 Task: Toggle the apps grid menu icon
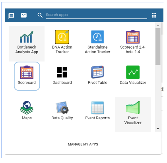[x=154, y=15]
